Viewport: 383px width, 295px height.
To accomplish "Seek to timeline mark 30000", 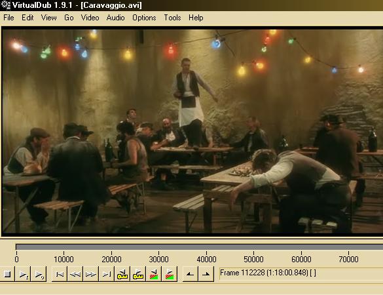I will click(x=159, y=259).
